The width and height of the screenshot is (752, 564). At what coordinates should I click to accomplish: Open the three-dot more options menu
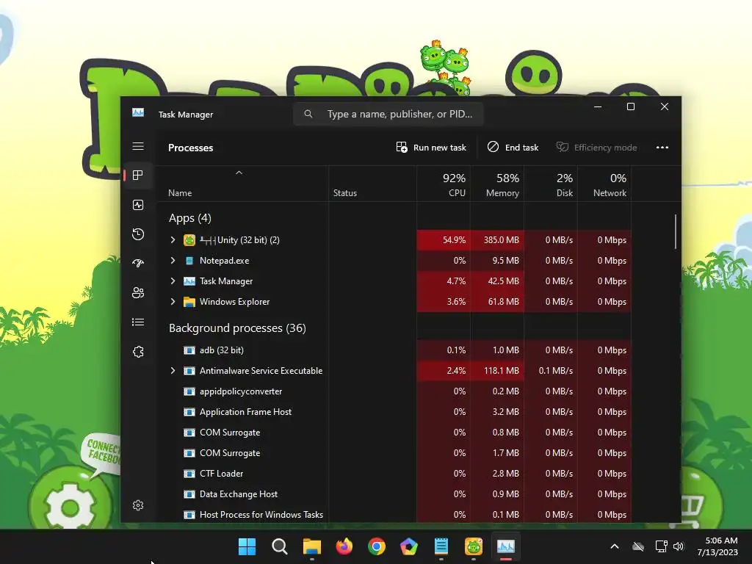click(x=662, y=148)
